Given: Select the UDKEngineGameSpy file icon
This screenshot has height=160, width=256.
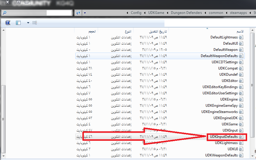Looking at the screenshot, I should coord(241,106).
